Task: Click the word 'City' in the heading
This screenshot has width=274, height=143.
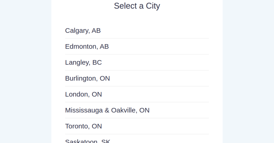Action: (153, 6)
